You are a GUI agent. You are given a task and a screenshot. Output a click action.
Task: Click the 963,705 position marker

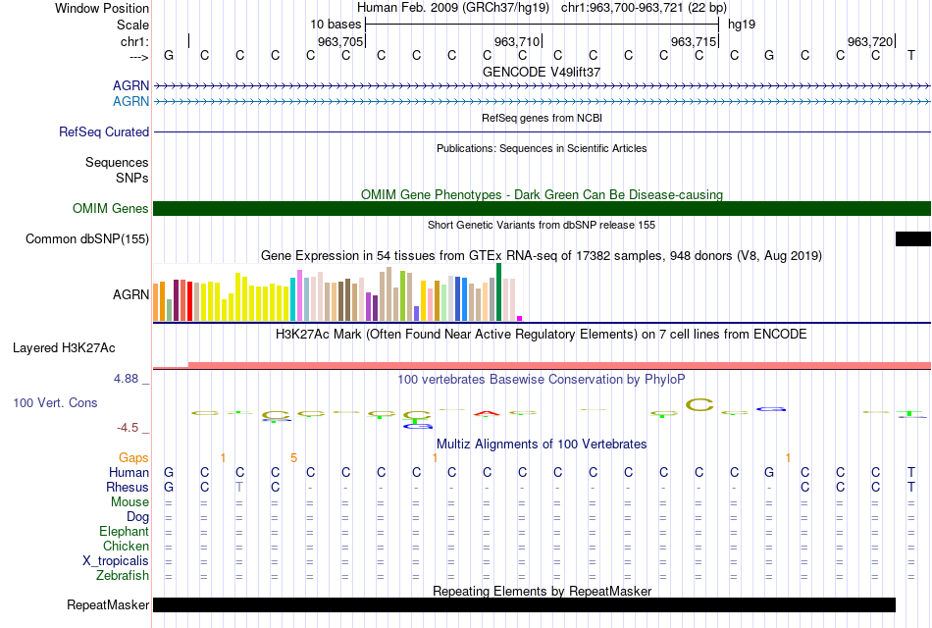click(340, 41)
